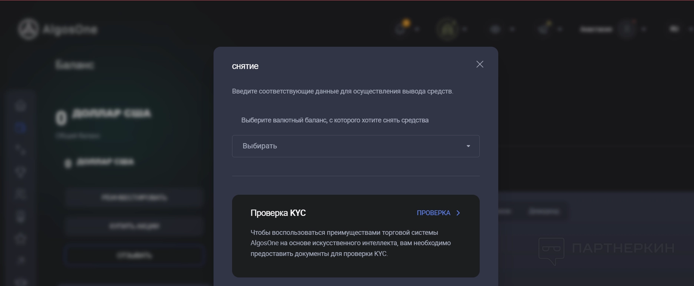Open the Выбирать currency balance dropdown
Screen dimensions: 694x286
point(356,146)
